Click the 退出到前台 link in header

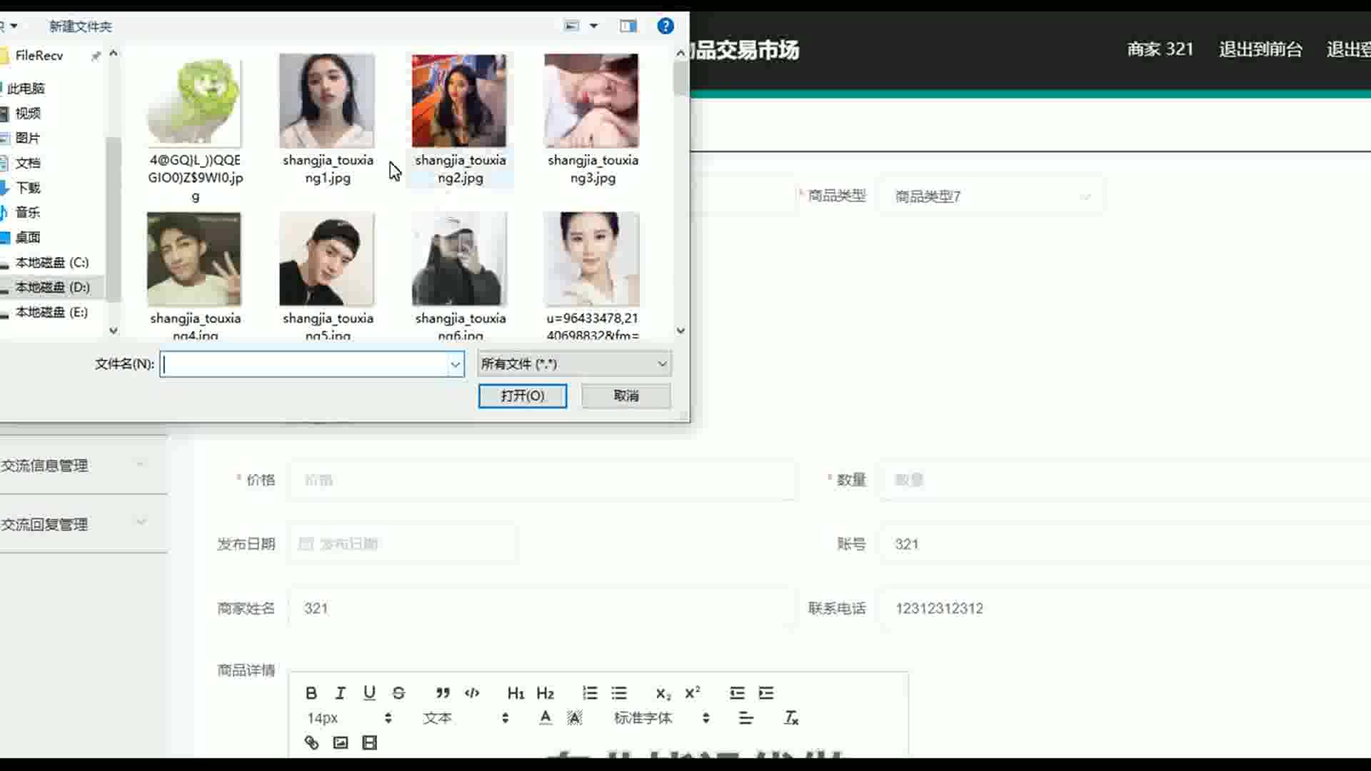[1260, 49]
